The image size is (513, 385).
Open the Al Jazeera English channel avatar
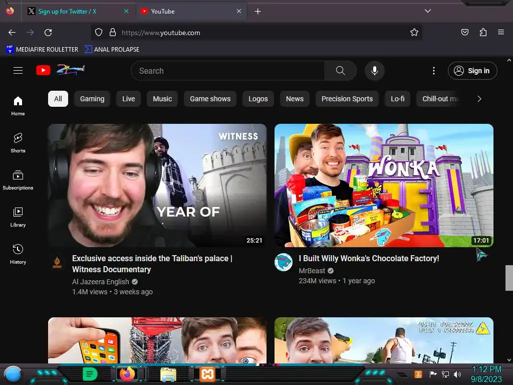click(57, 262)
